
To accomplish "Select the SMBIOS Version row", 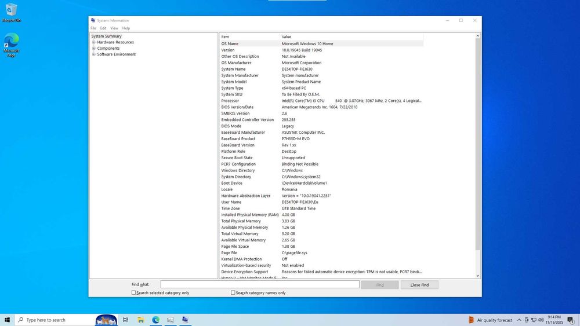I will (x=321, y=113).
